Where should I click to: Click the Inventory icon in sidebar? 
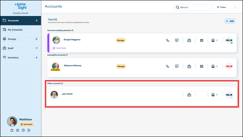coord(4,57)
